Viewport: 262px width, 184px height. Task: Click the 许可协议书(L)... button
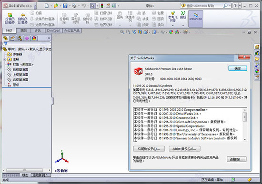click(149, 149)
